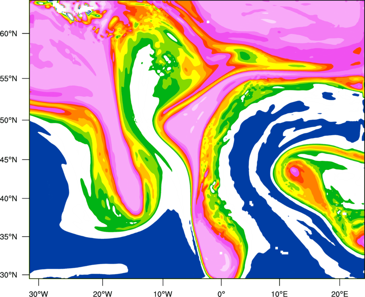365x297 pixels.
Task: Click the 20°W longitude label
Action: (102, 294)
